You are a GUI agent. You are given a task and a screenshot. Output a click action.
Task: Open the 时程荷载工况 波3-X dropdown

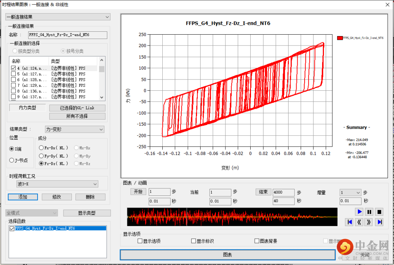[57, 184]
